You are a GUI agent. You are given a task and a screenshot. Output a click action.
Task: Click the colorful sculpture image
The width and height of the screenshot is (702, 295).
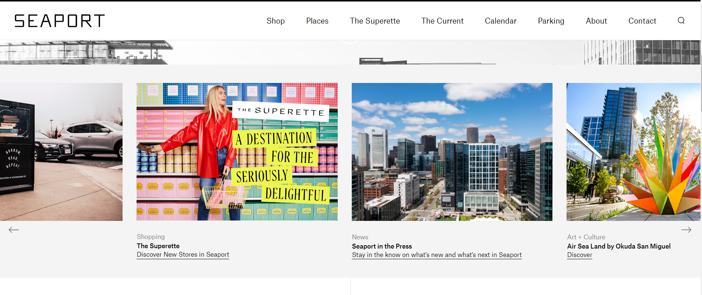633,152
